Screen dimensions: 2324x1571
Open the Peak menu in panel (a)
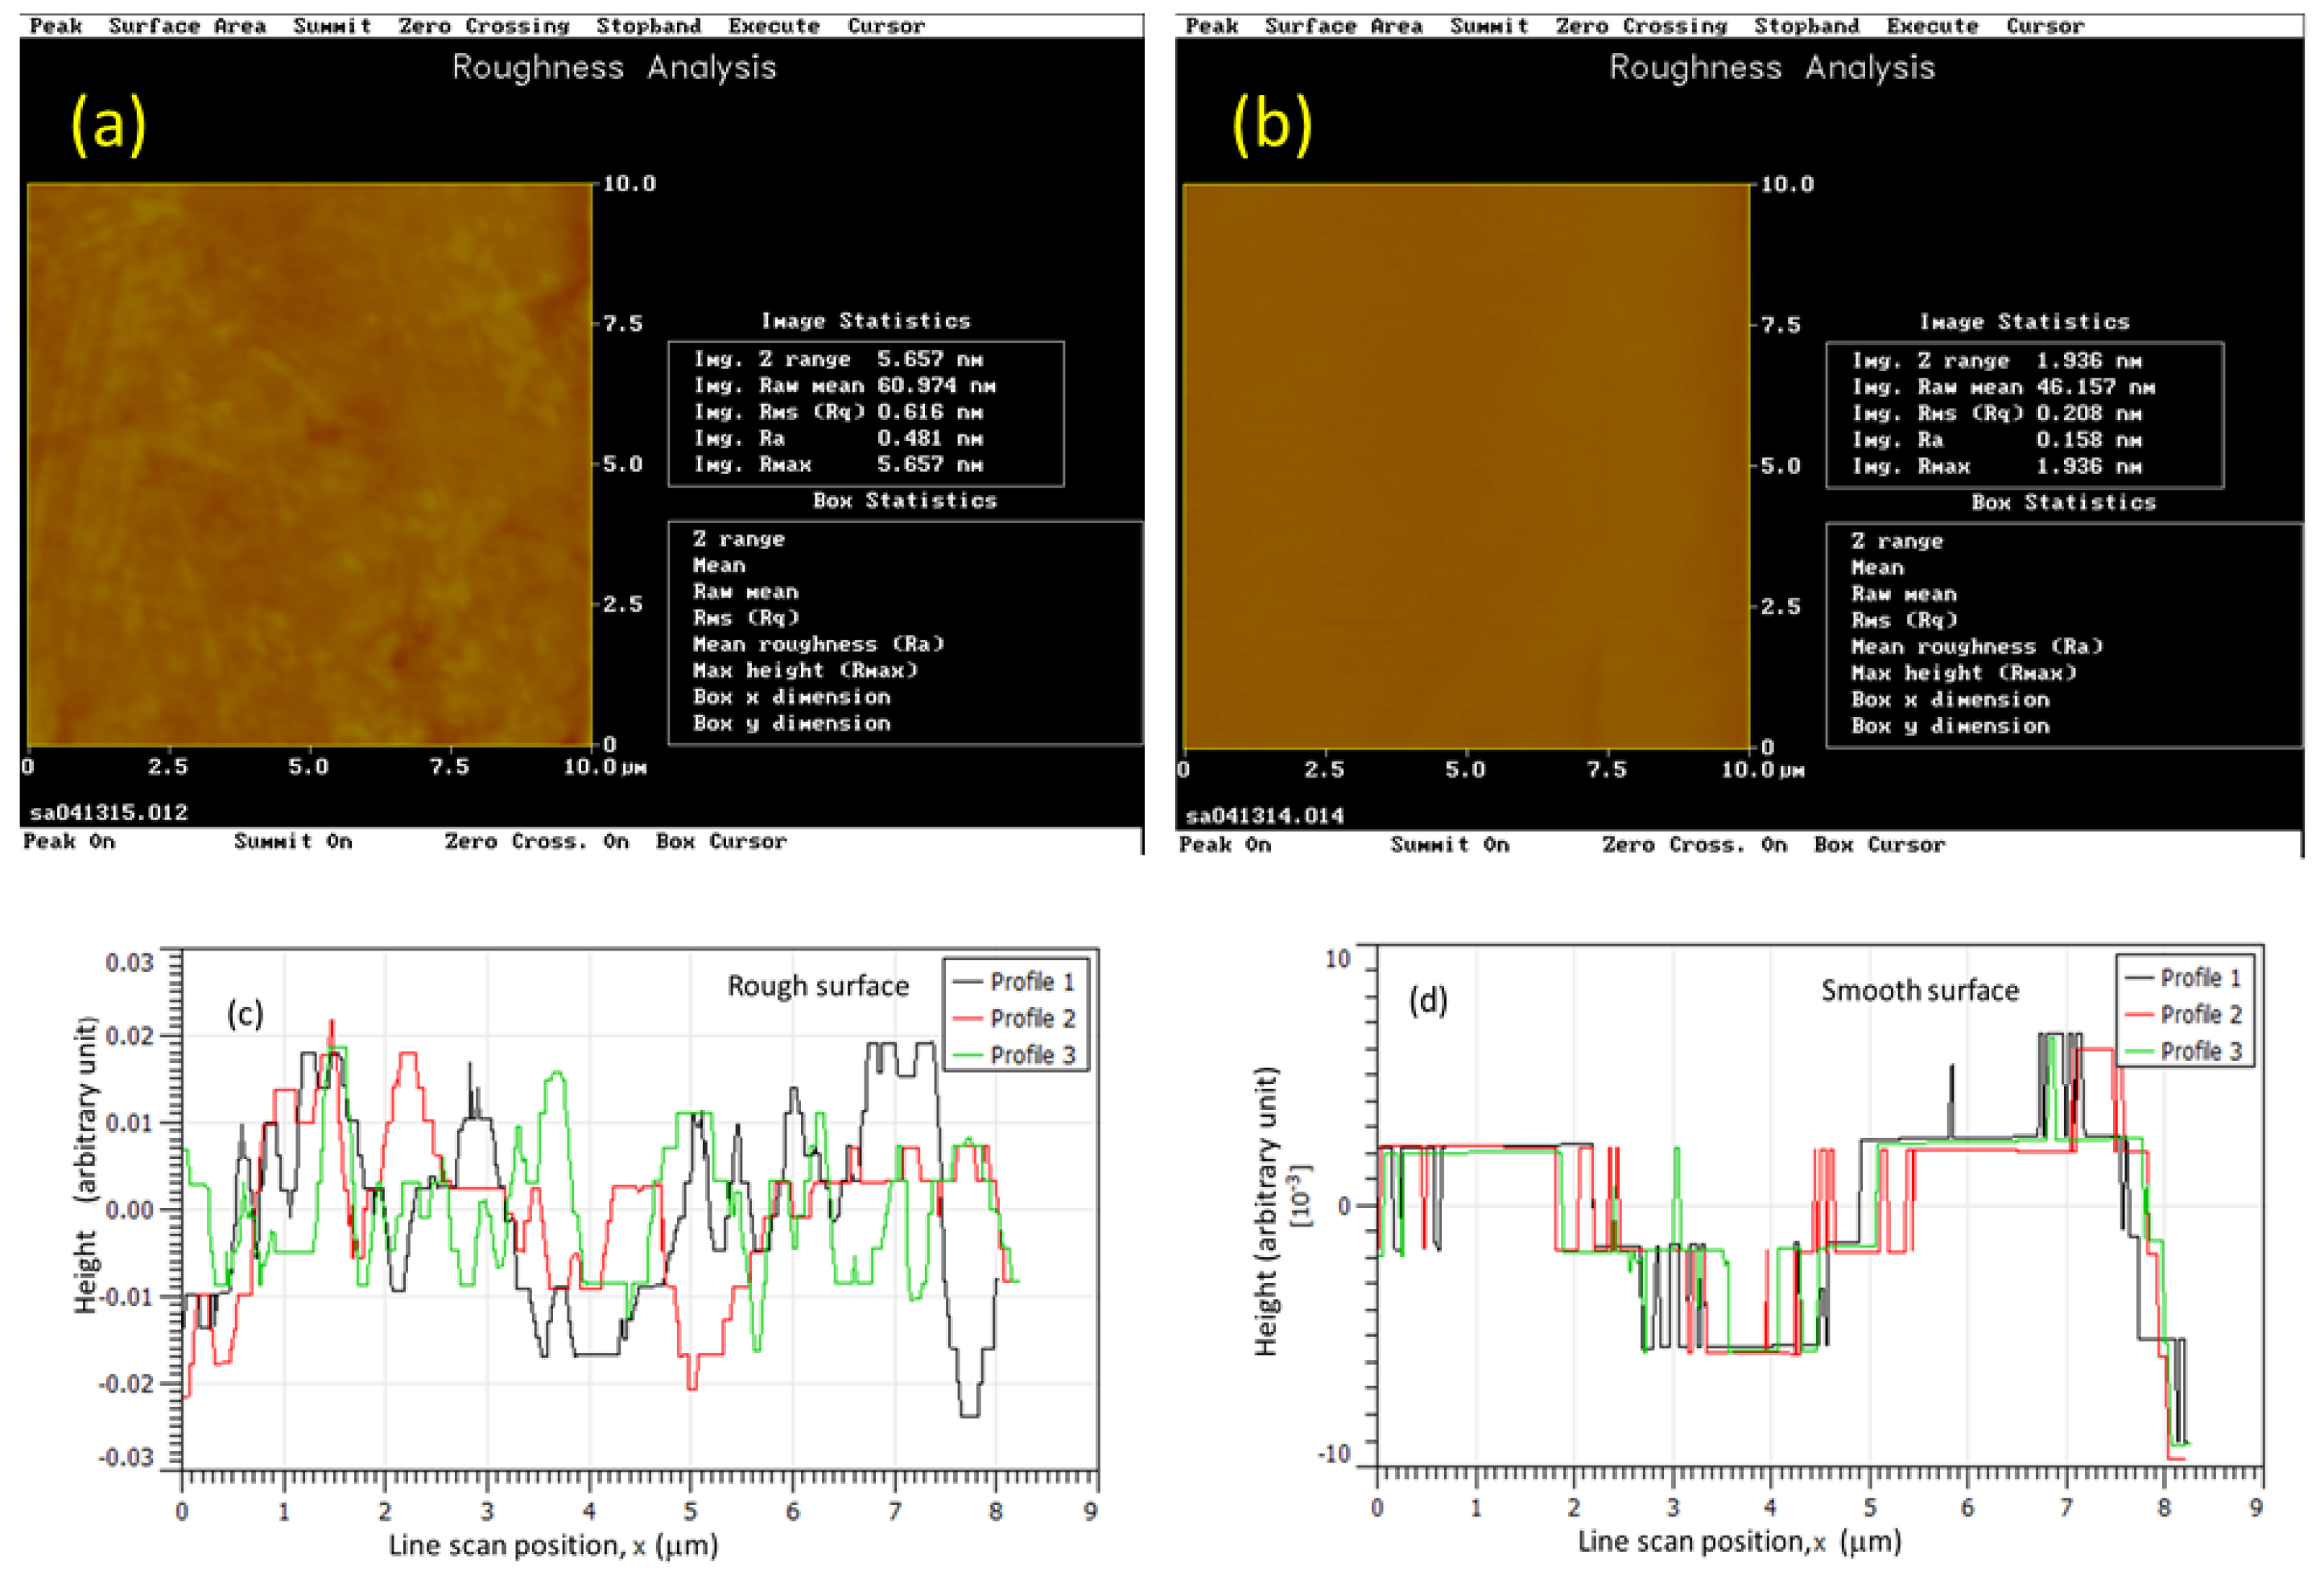pyautogui.click(x=56, y=26)
